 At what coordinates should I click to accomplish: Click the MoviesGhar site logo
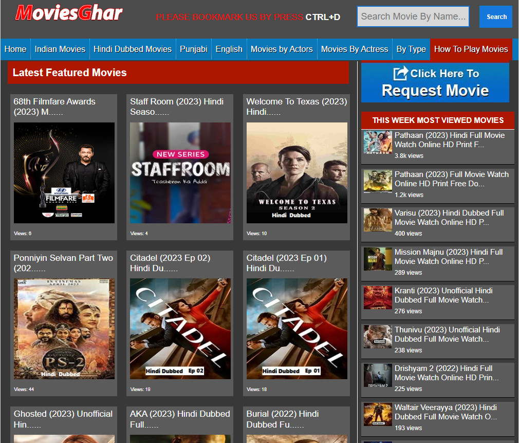(x=69, y=13)
